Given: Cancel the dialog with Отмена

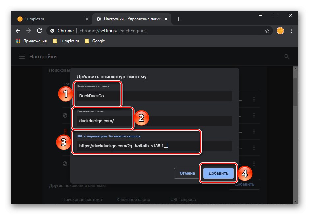Looking at the screenshot, I should point(187,173).
